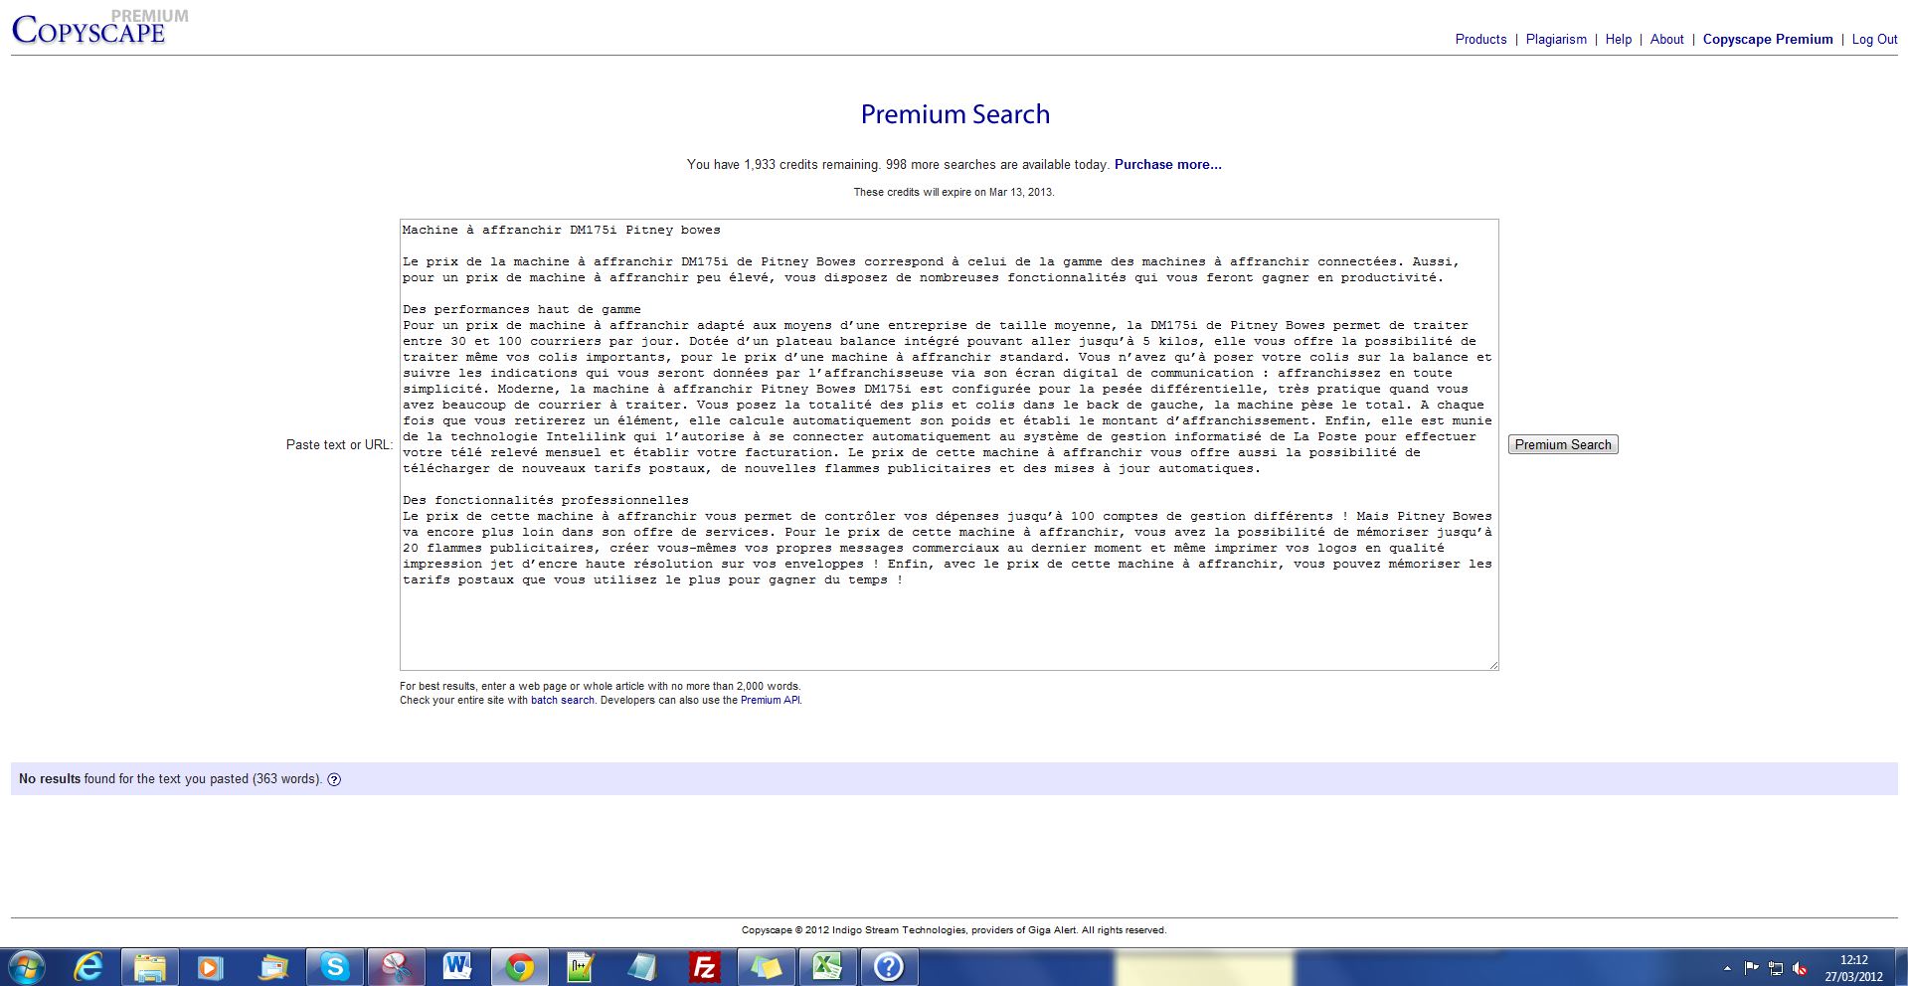Open Skype from the taskbar
Viewport: 1908px width, 986px height.
(x=334, y=967)
